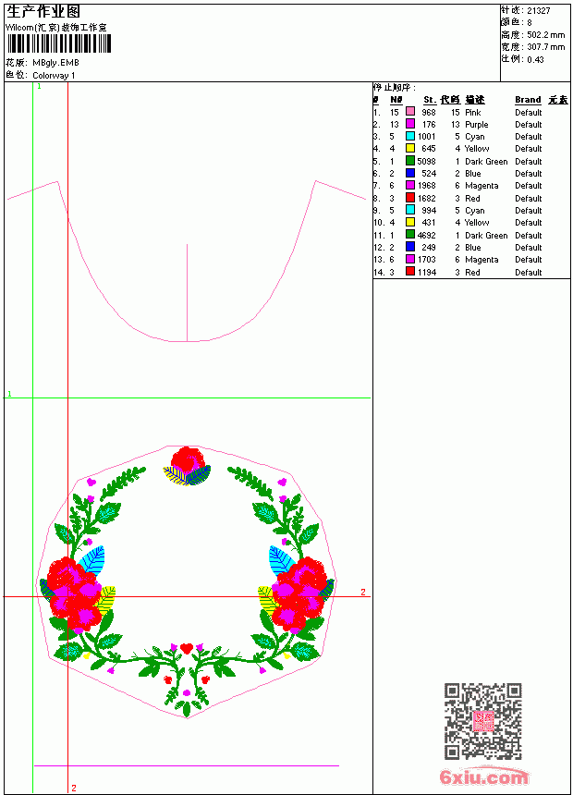Choose the Magenta swatch in row 7

(410, 185)
